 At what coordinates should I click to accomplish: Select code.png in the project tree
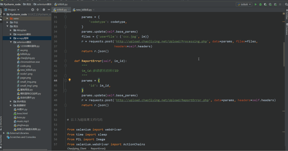[x=25, y=66]
